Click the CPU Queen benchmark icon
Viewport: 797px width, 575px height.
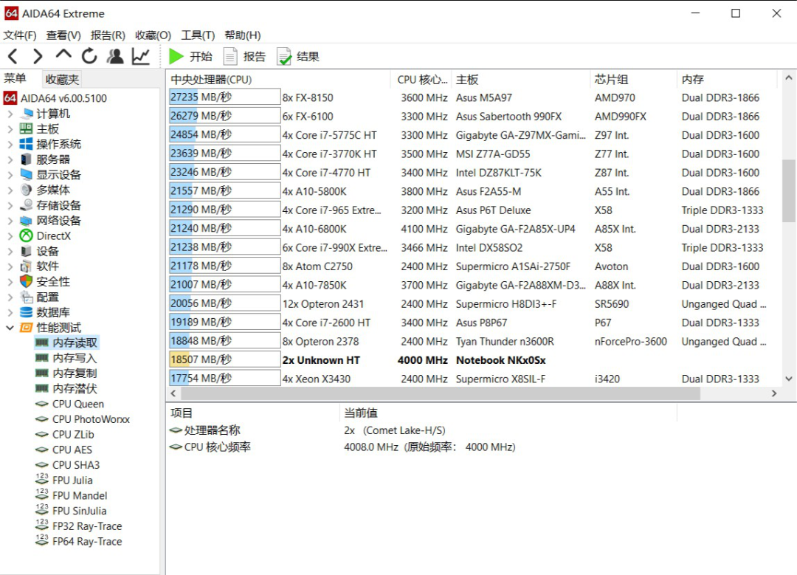tap(41, 404)
